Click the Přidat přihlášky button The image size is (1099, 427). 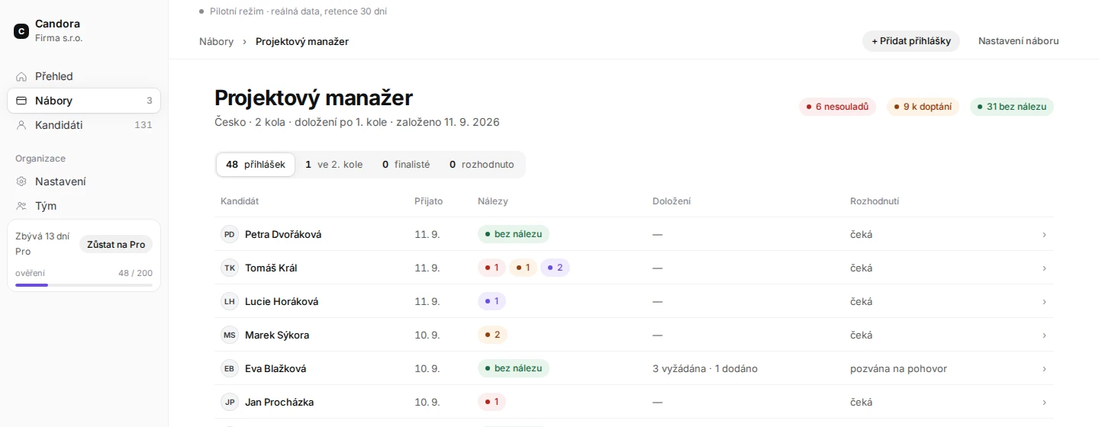click(911, 41)
